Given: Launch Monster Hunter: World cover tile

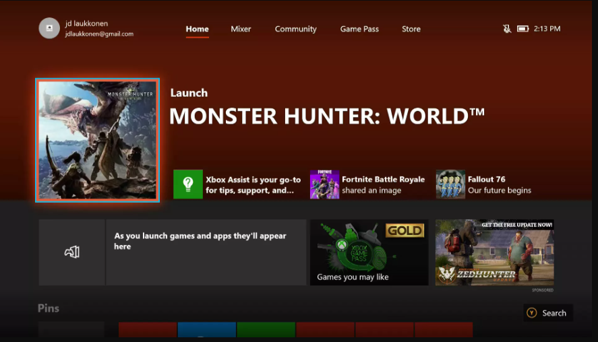Looking at the screenshot, I should 98,140.
